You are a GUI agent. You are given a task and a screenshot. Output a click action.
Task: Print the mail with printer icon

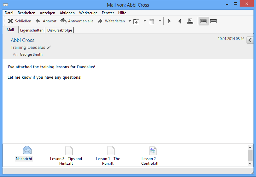tap(190, 21)
